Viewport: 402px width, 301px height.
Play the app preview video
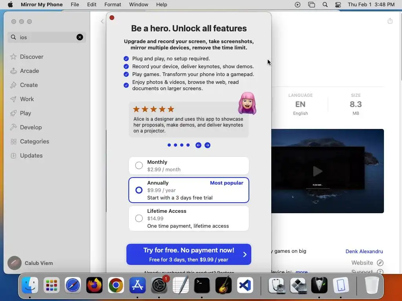[x=317, y=171]
